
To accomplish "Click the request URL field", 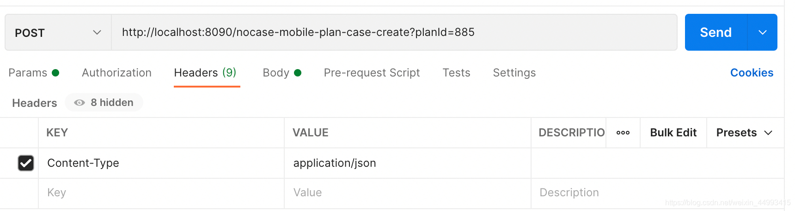I will (393, 33).
